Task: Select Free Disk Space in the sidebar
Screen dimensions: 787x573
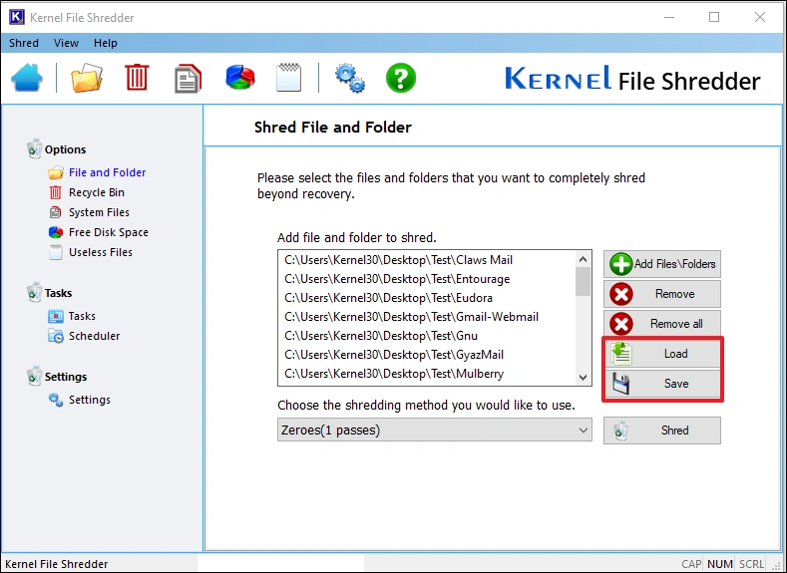Action: 108,232
